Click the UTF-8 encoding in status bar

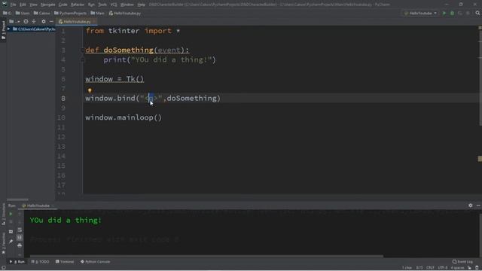[443, 268]
